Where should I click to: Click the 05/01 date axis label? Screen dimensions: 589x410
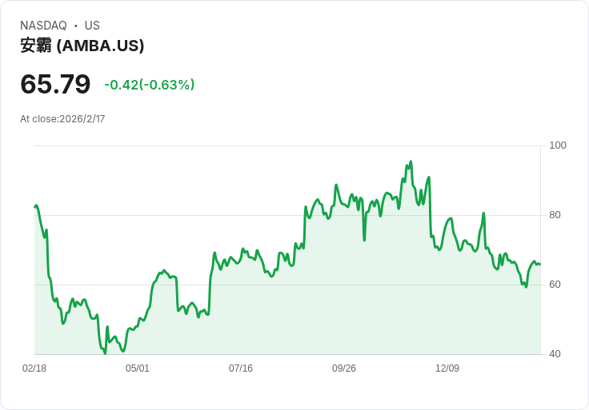click(138, 368)
